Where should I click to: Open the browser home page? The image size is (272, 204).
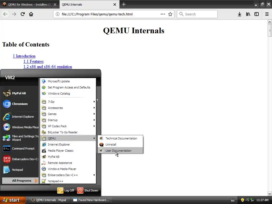click(31, 14)
